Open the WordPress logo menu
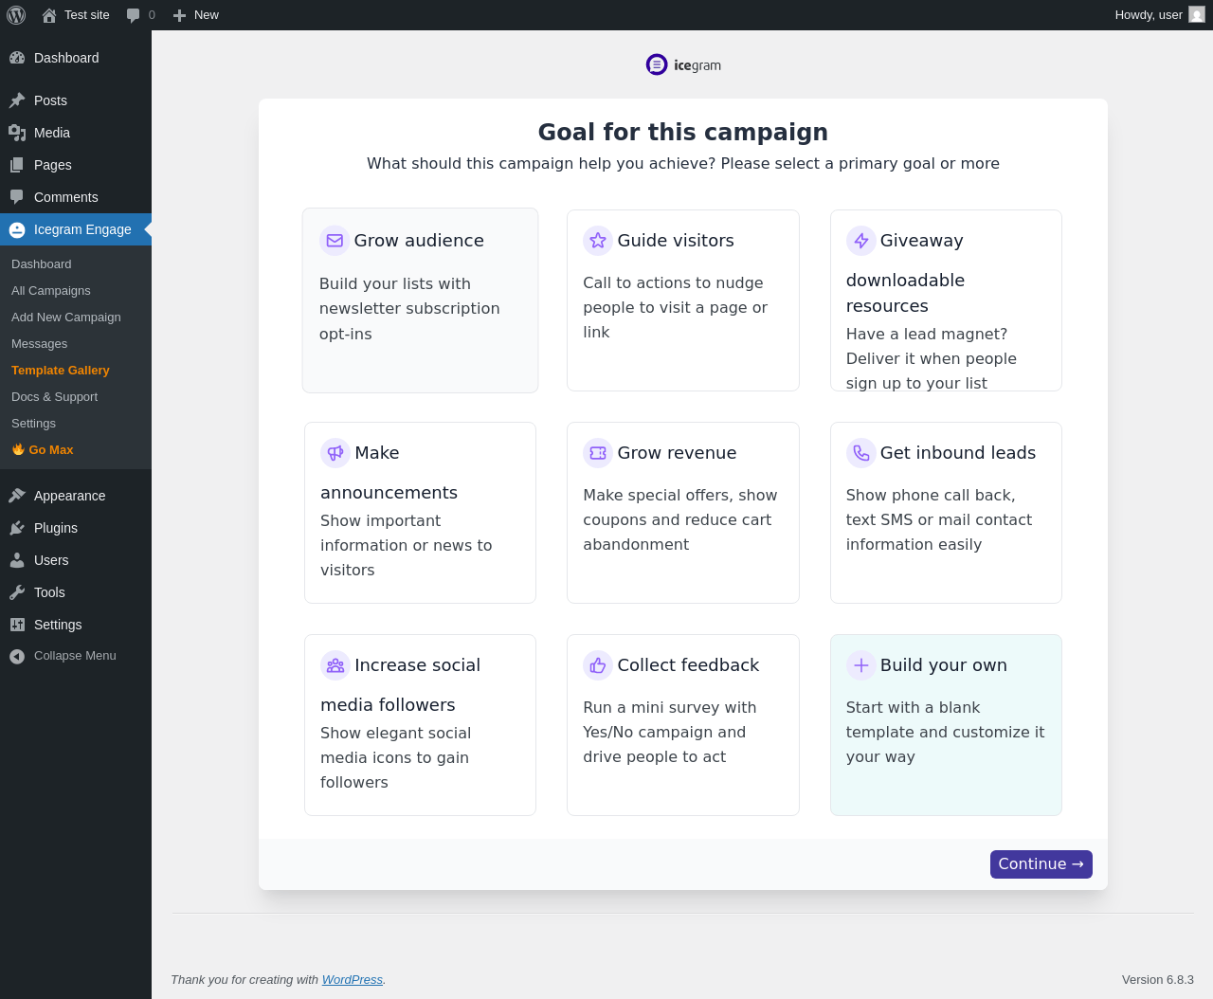 click(x=16, y=15)
